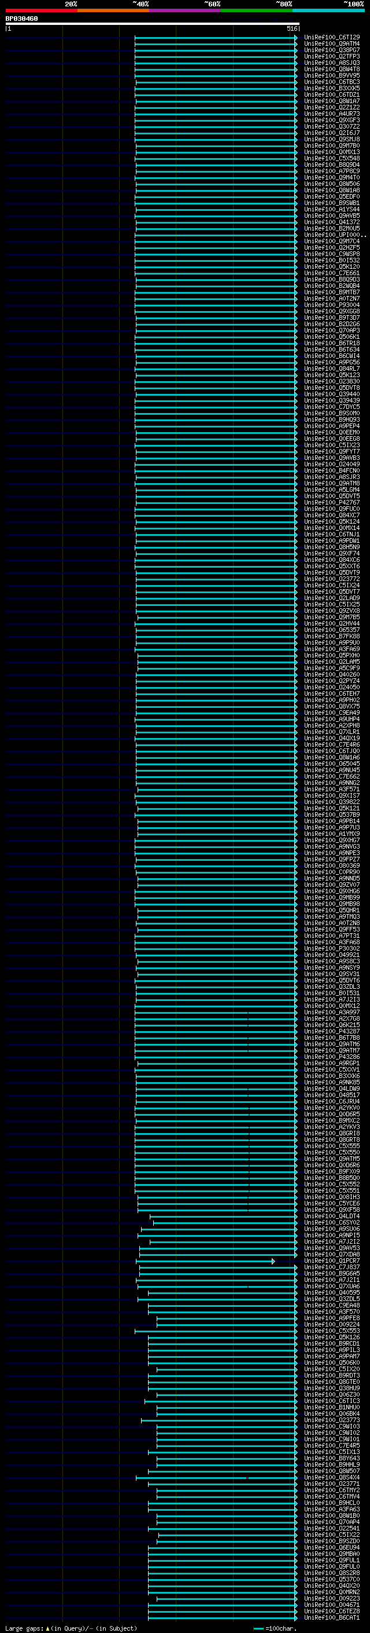Open hit UniRef100_C6TI29
Screen dimensions: 370x1633
coord(332,38)
